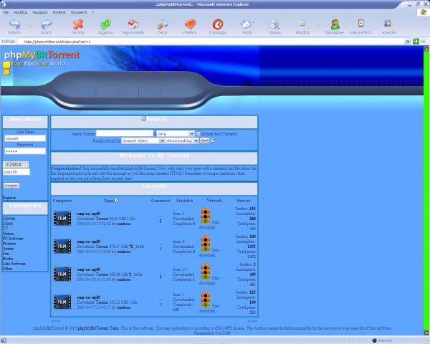The height and width of the screenshot is (344, 430).
Task: Open the 'any' category dropdown
Action: [176, 134]
